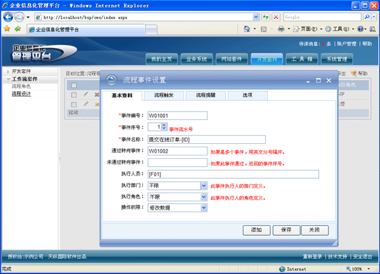This screenshot has width=380, height=274.
Task: Switch to the 流程触发 tab
Action: (x=164, y=95)
